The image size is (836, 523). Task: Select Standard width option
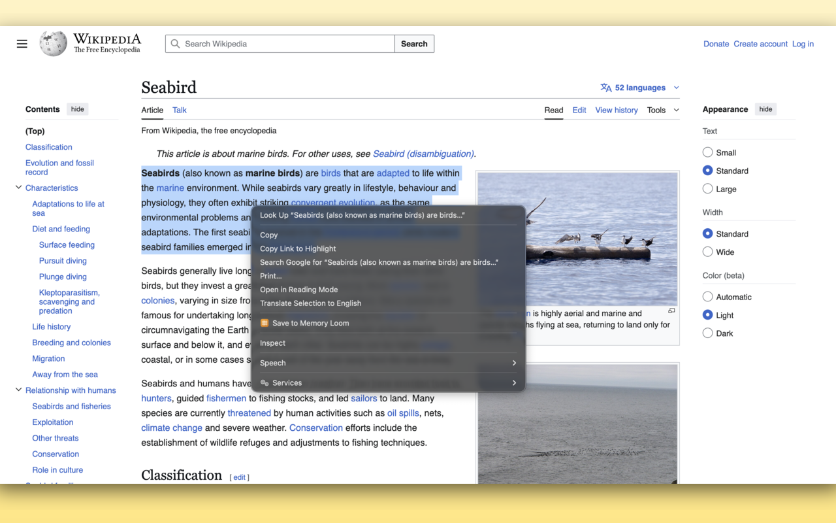(707, 233)
